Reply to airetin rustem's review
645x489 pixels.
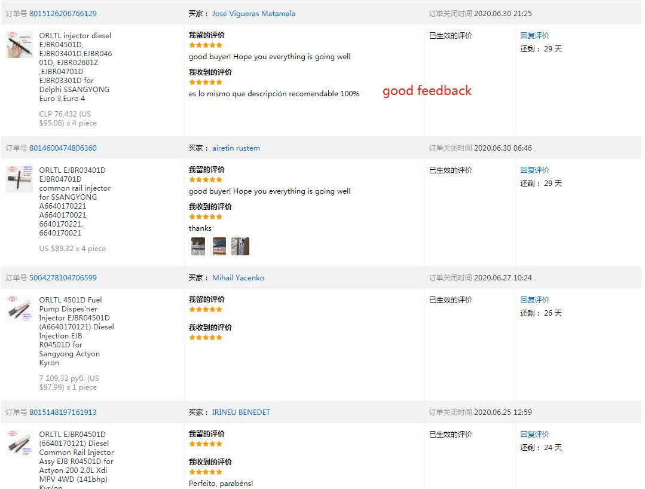click(534, 170)
